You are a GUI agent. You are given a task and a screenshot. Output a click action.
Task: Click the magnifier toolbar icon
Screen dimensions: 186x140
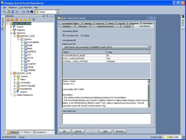pos(17,12)
